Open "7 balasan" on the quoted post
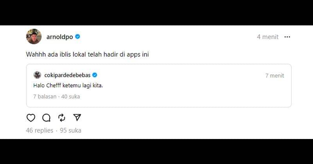The image size is (313, 164). pos(45,96)
